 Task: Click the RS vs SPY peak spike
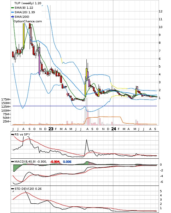(86, 140)
